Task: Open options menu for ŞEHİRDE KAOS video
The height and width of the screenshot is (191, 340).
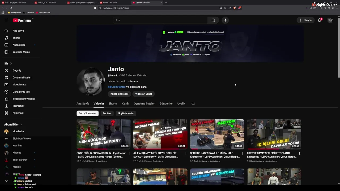Action: (243, 154)
